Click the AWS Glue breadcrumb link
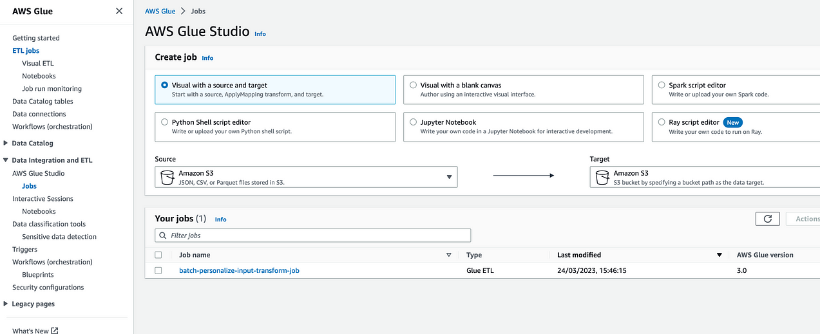This screenshot has width=820, height=334. coord(160,11)
